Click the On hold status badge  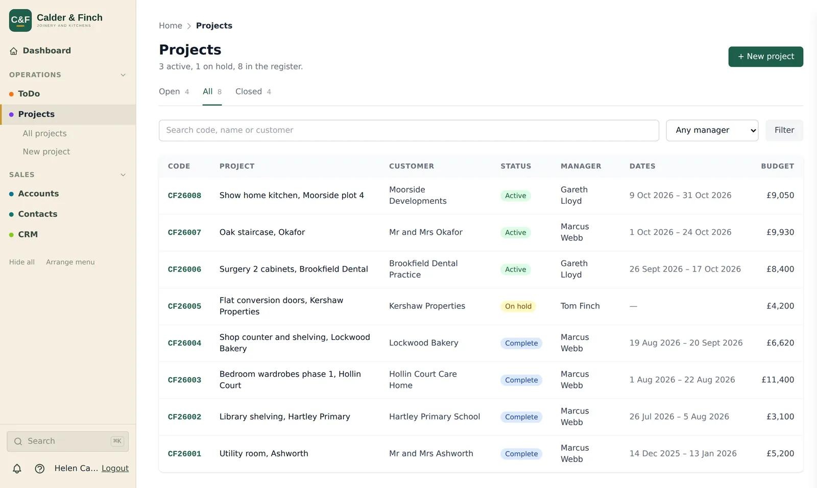click(x=518, y=307)
